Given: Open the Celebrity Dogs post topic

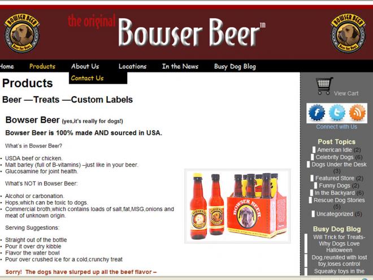Looking at the screenshot, I should click(x=334, y=157).
